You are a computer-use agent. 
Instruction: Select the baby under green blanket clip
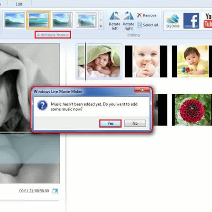(x=99, y=61)
